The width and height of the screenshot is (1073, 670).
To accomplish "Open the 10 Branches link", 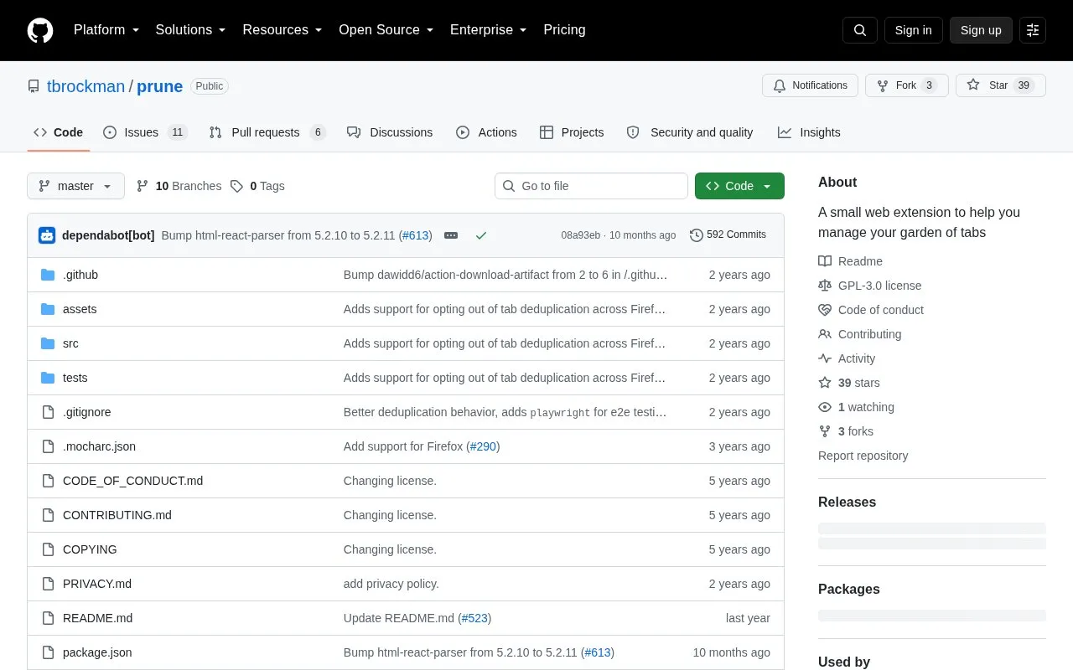I will [179, 186].
